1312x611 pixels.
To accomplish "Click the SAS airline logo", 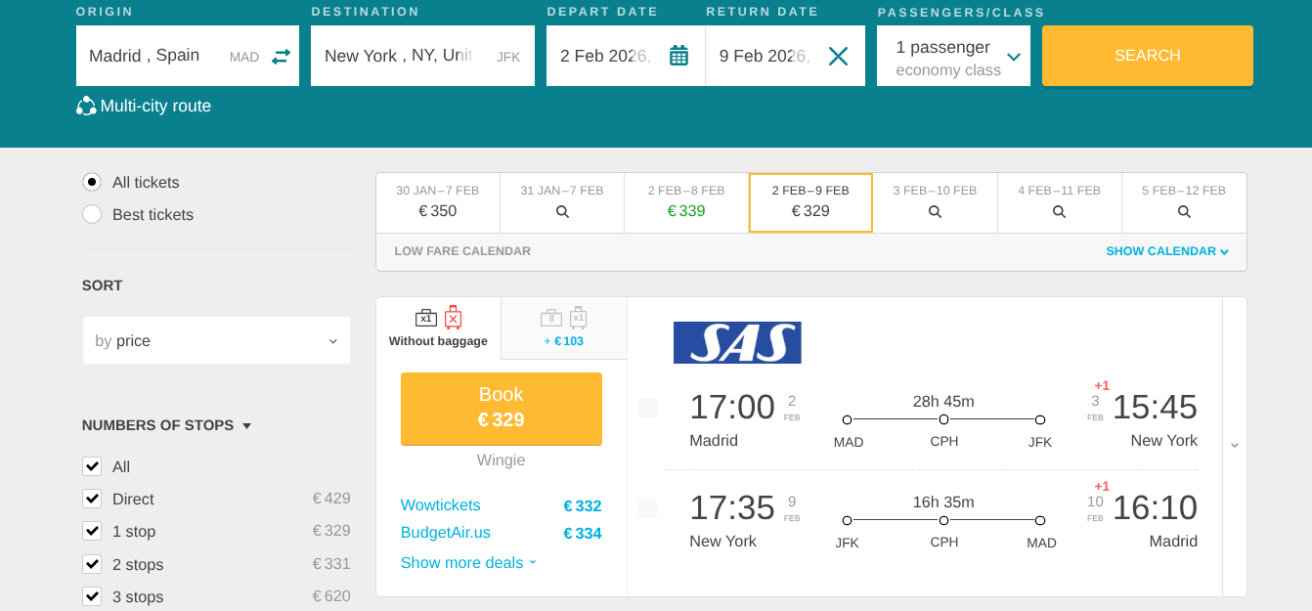I will (737, 342).
